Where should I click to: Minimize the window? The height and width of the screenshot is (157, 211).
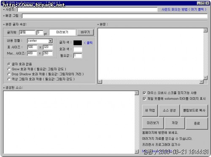pos(199,3)
